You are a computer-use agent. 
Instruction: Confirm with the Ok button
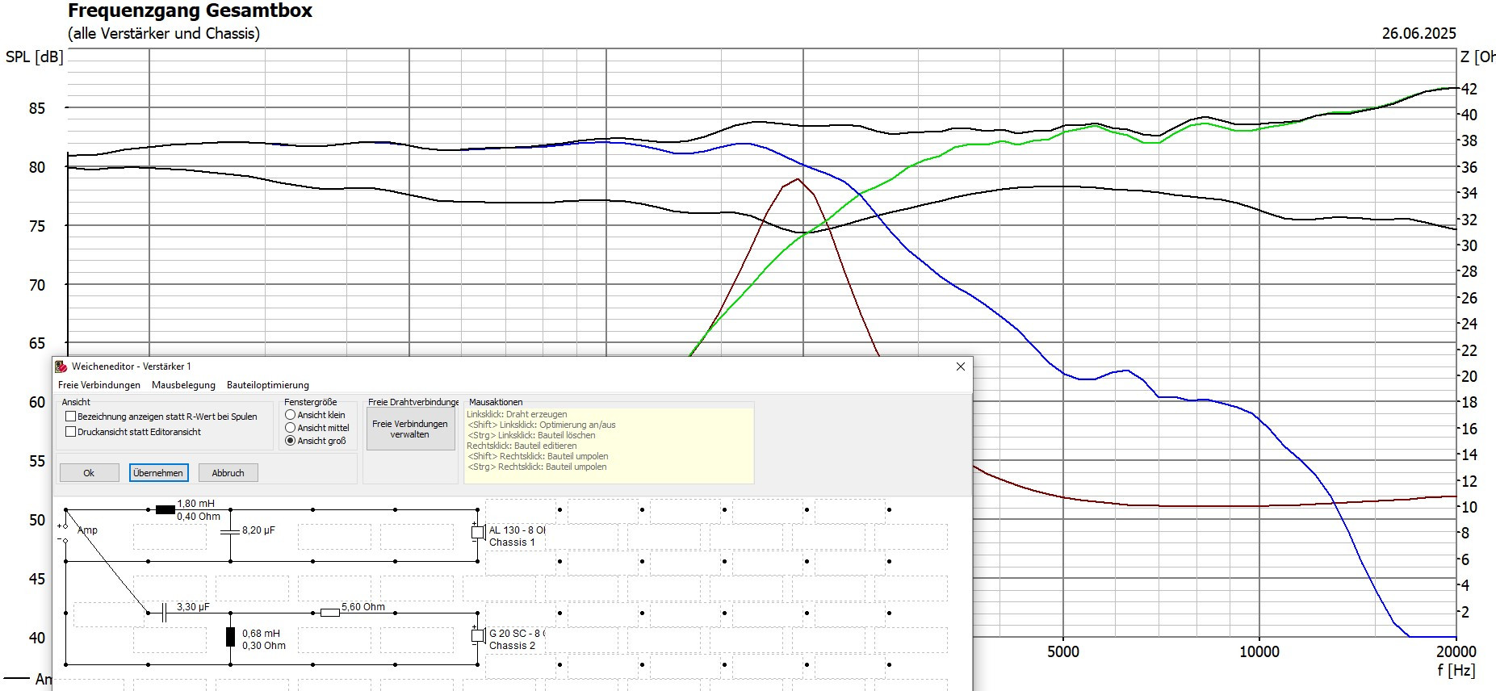coord(89,473)
